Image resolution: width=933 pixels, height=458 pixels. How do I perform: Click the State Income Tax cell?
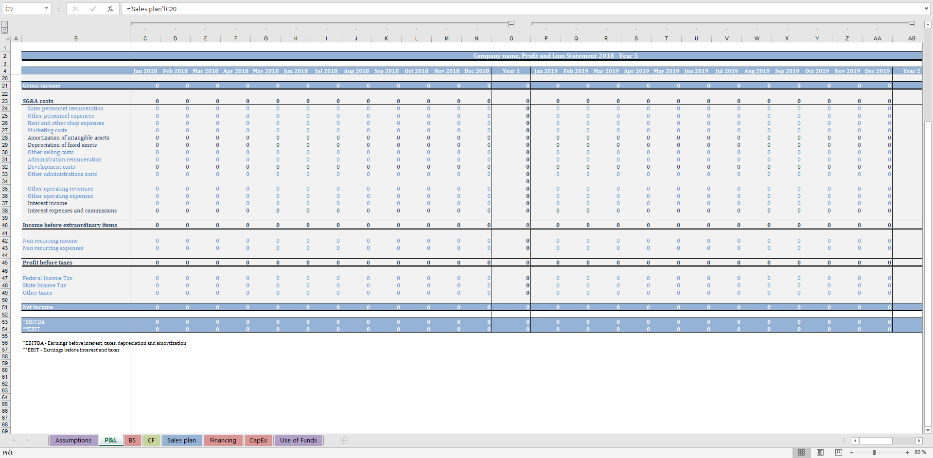click(75, 285)
